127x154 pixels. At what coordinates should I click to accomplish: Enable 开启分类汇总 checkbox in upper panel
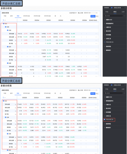point(105,42)
